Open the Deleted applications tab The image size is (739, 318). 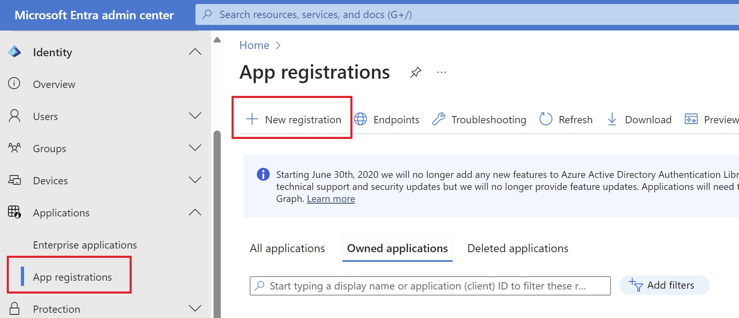[x=518, y=249]
